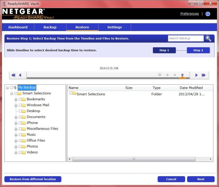Open the Preferences link
Viewport: 219px width, 187px height.
click(x=189, y=14)
